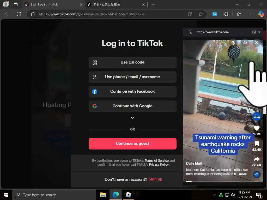267x200 pixels.
Task: Open network icon in system tray
Action: [227, 195]
